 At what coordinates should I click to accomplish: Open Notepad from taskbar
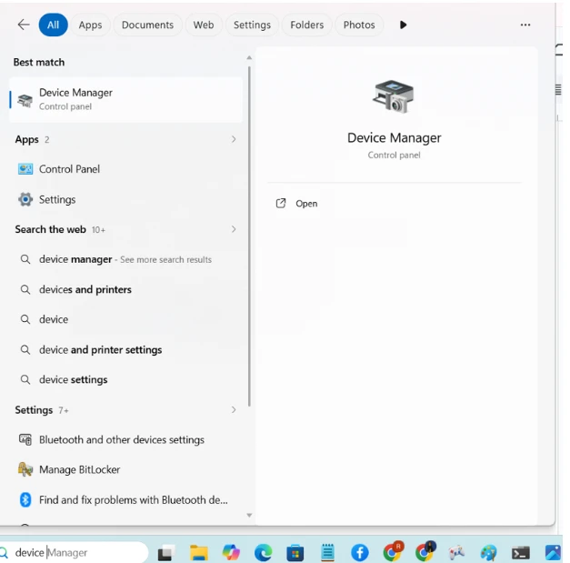(328, 553)
